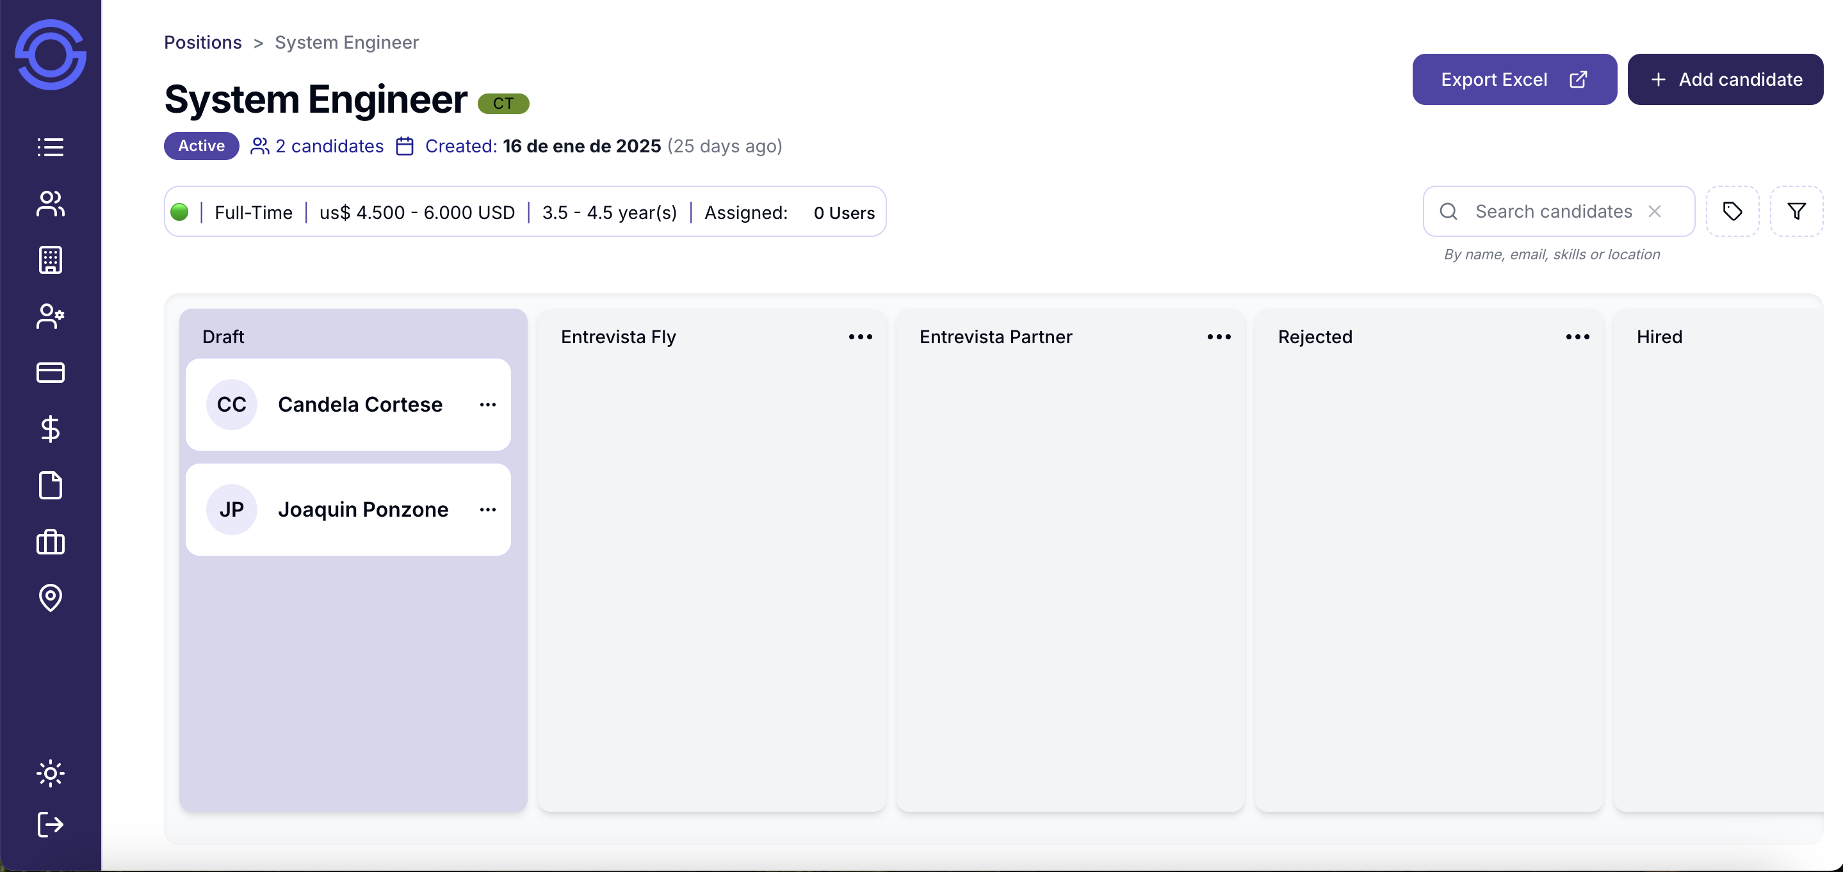Toggle the light theme sun icon
Viewport: 1843px width, 872px height.
coord(50,773)
